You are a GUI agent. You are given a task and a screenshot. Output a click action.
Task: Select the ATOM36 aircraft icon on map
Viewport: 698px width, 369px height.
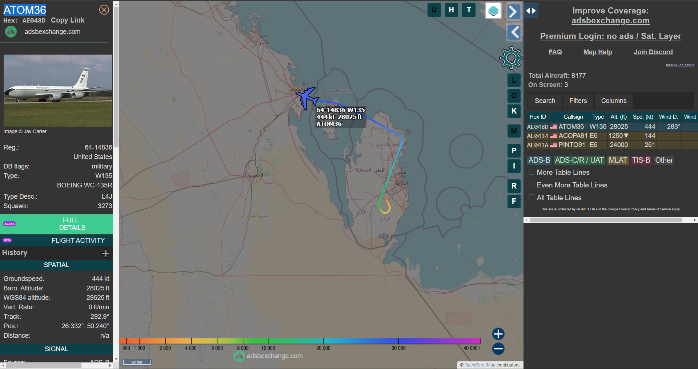(307, 98)
